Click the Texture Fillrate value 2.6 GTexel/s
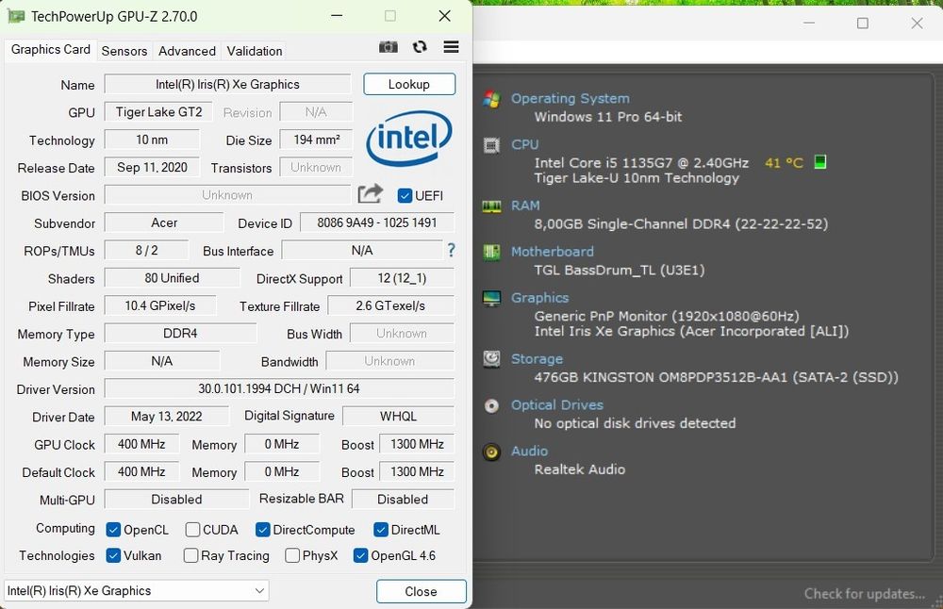943x609 pixels. click(x=390, y=305)
